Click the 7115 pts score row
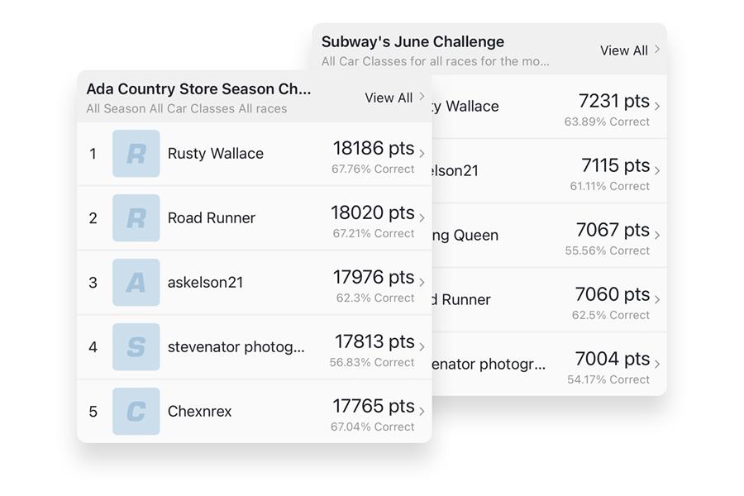 [x=549, y=171]
